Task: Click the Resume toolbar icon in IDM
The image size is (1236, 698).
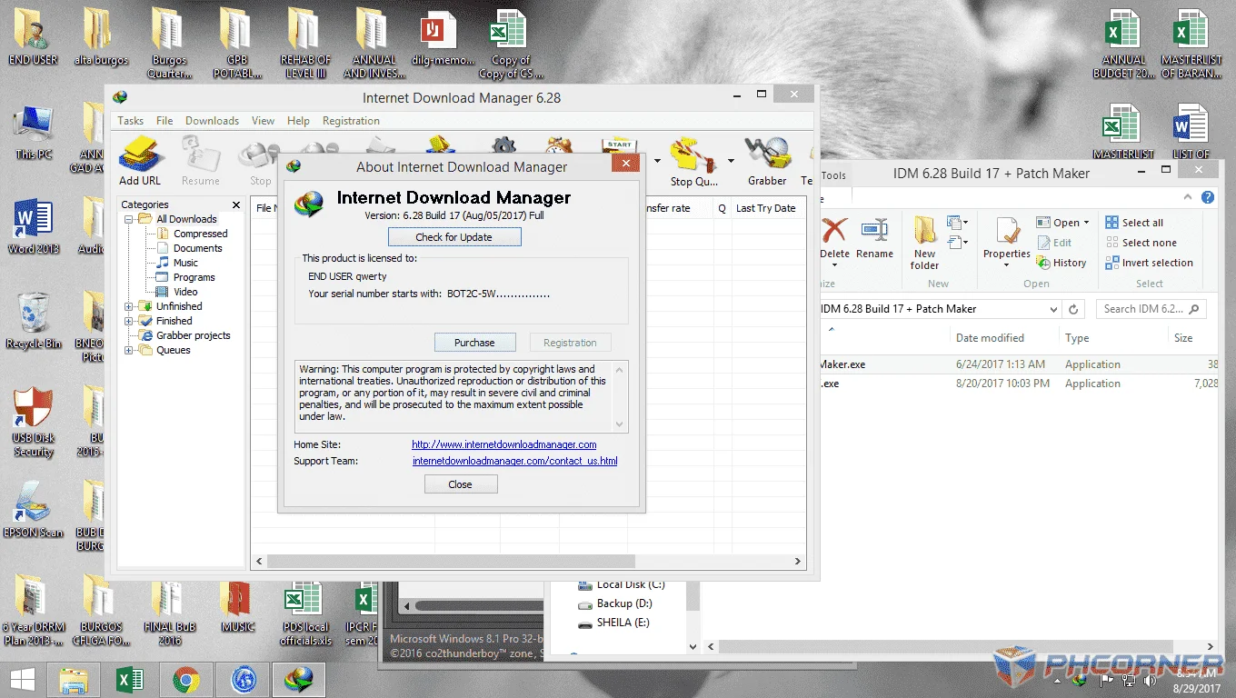Action: 200,160
